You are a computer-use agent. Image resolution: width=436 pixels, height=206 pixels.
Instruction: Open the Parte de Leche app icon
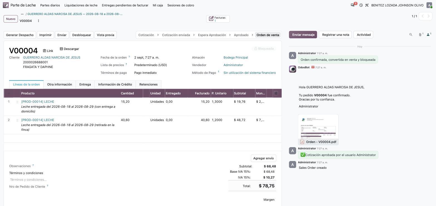click(x=6, y=5)
